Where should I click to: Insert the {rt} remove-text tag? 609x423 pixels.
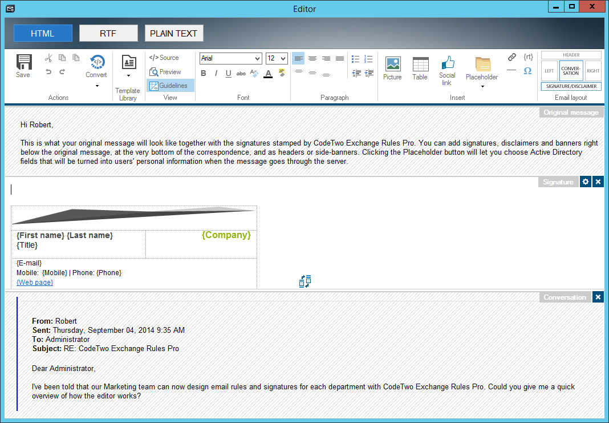528,57
